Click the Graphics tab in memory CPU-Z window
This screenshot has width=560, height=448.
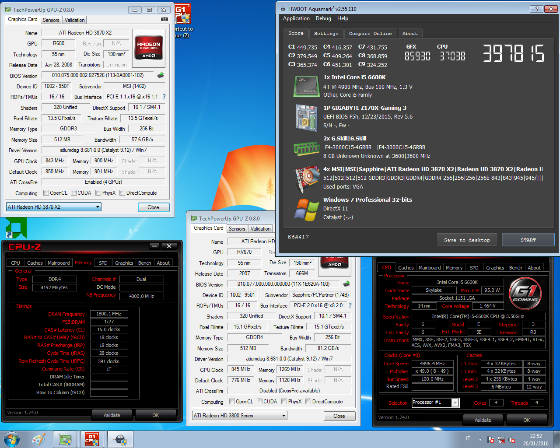click(124, 263)
